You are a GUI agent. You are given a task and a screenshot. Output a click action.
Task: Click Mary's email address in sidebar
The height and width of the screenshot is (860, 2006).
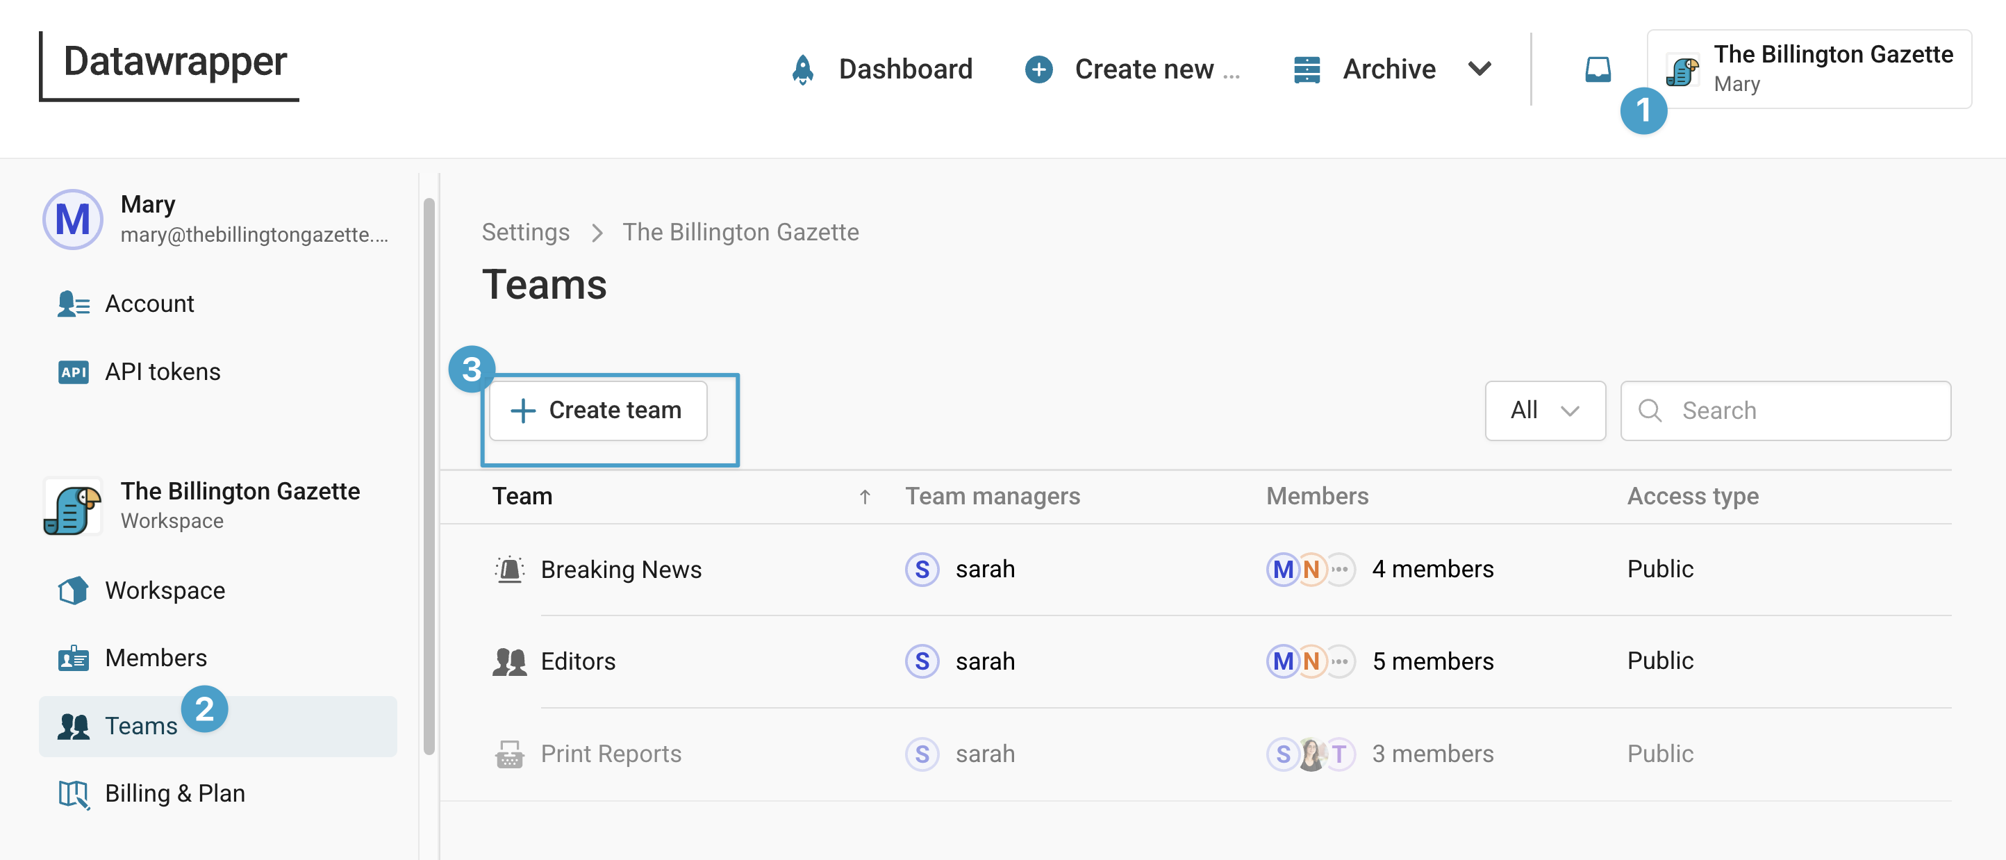255,235
